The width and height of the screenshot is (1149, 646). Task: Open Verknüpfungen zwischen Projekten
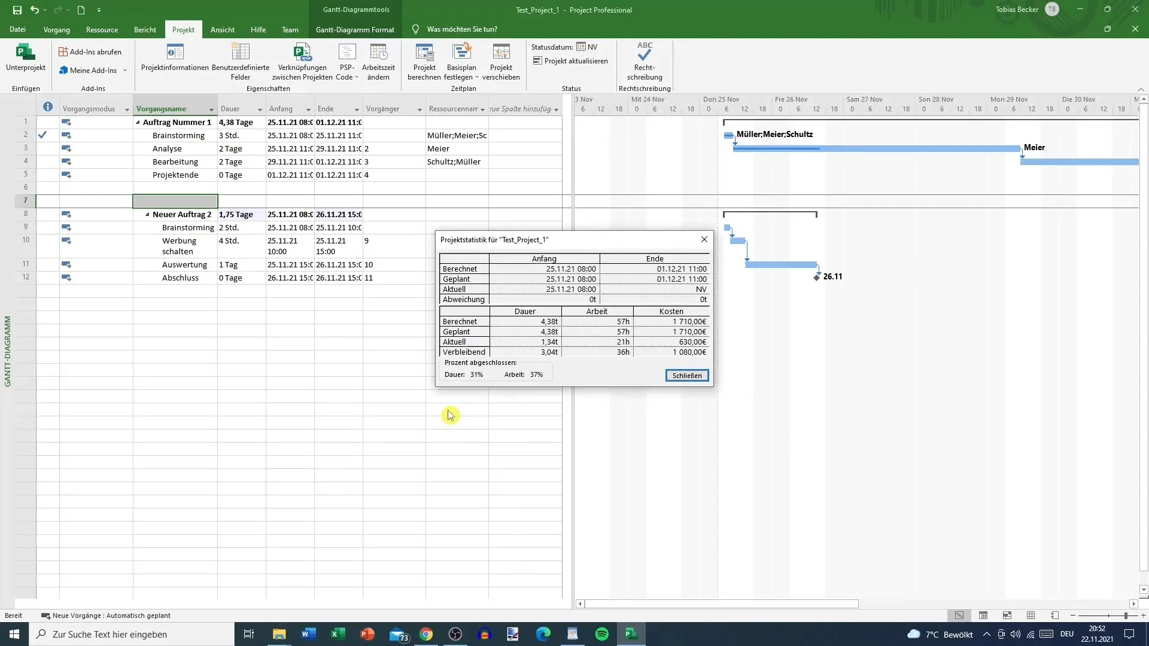click(302, 62)
